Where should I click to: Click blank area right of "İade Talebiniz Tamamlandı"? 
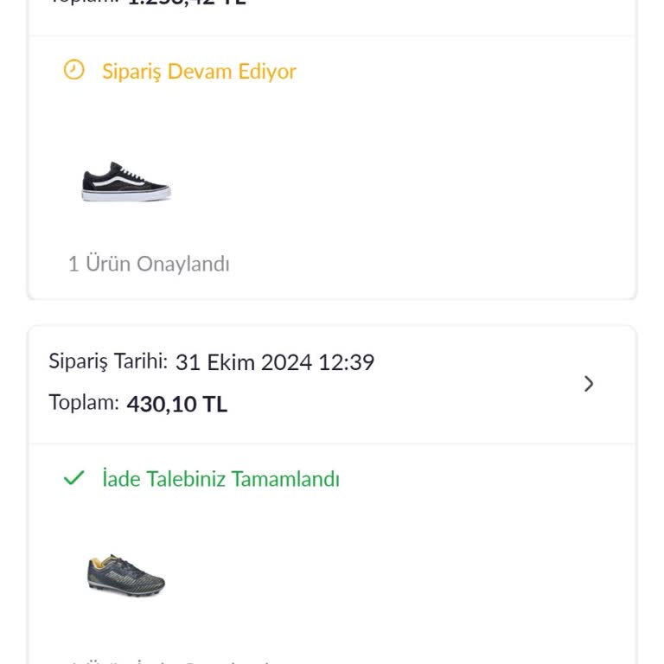pos(484,479)
